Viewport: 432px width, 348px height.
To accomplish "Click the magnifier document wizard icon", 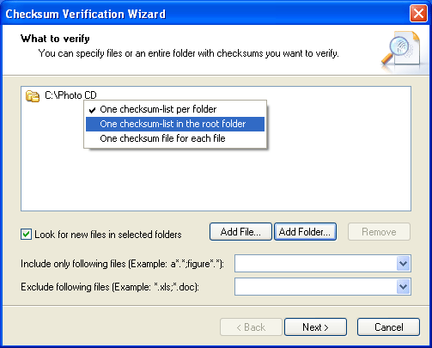I will [x=401, y=50].
